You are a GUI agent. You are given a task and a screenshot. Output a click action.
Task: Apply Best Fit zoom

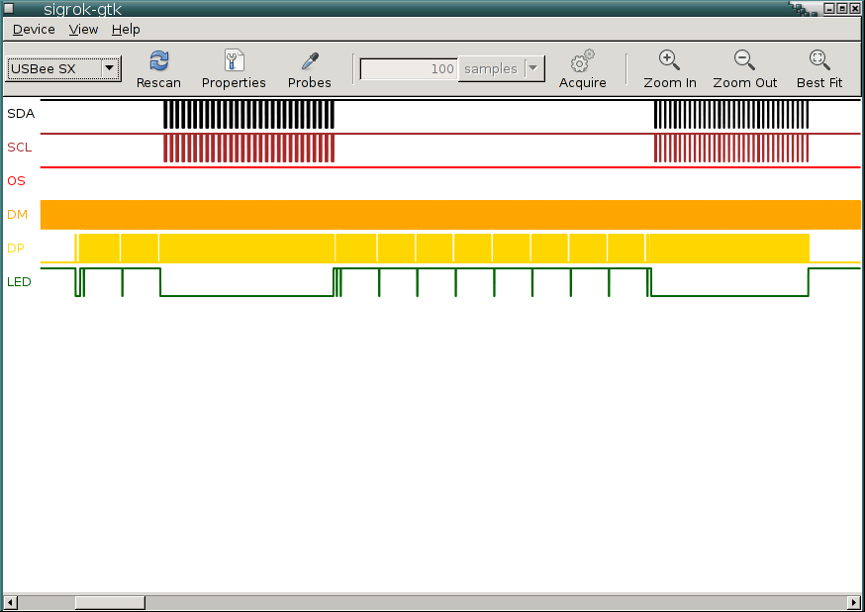point(818,60)
